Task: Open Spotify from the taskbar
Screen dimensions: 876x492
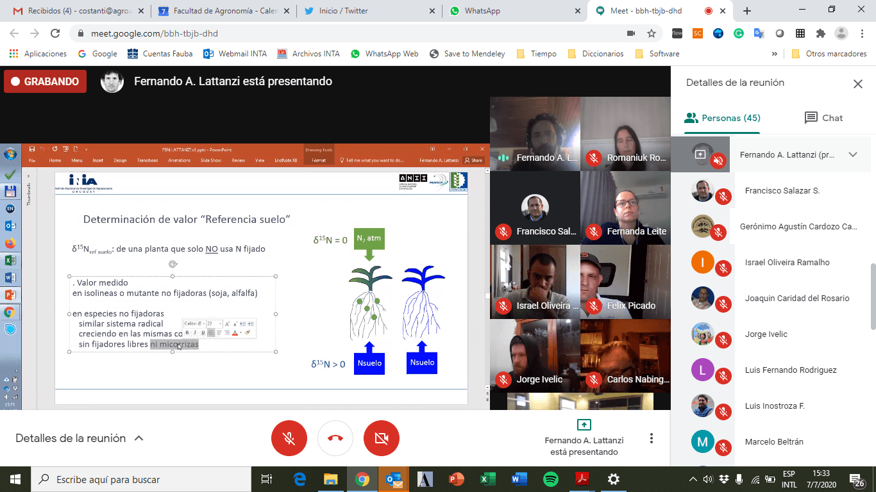Action: (550, 479)
